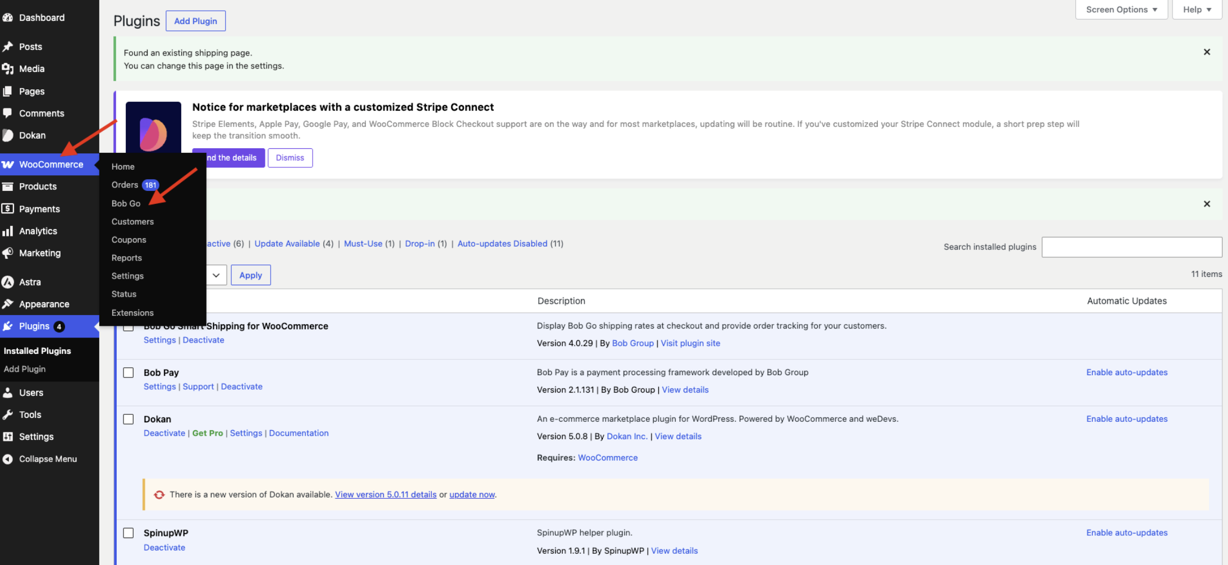Click the Posts pushpin icon
The width and height of the screenshot is (1228, 565).
click(x=7, y=47)
